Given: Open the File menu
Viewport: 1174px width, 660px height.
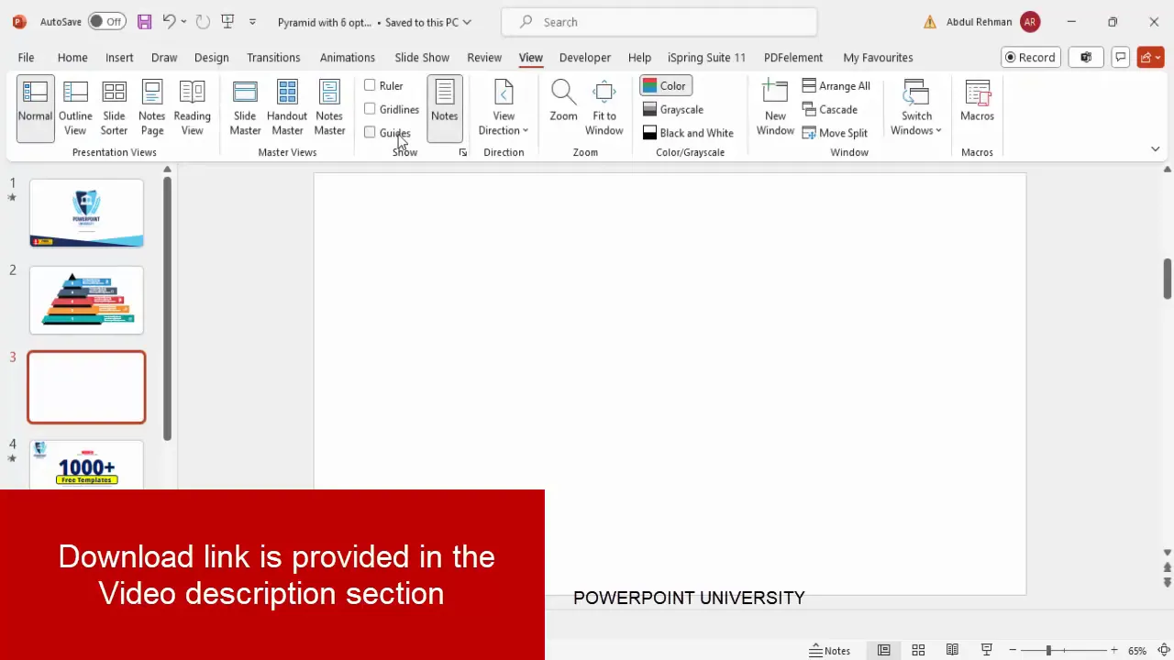Looking at the screenshot, I should point(26,57).
